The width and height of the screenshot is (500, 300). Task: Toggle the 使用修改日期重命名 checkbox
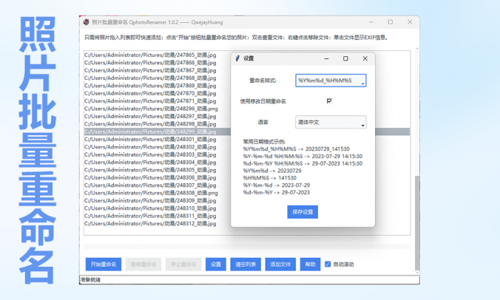click(329, 101)
